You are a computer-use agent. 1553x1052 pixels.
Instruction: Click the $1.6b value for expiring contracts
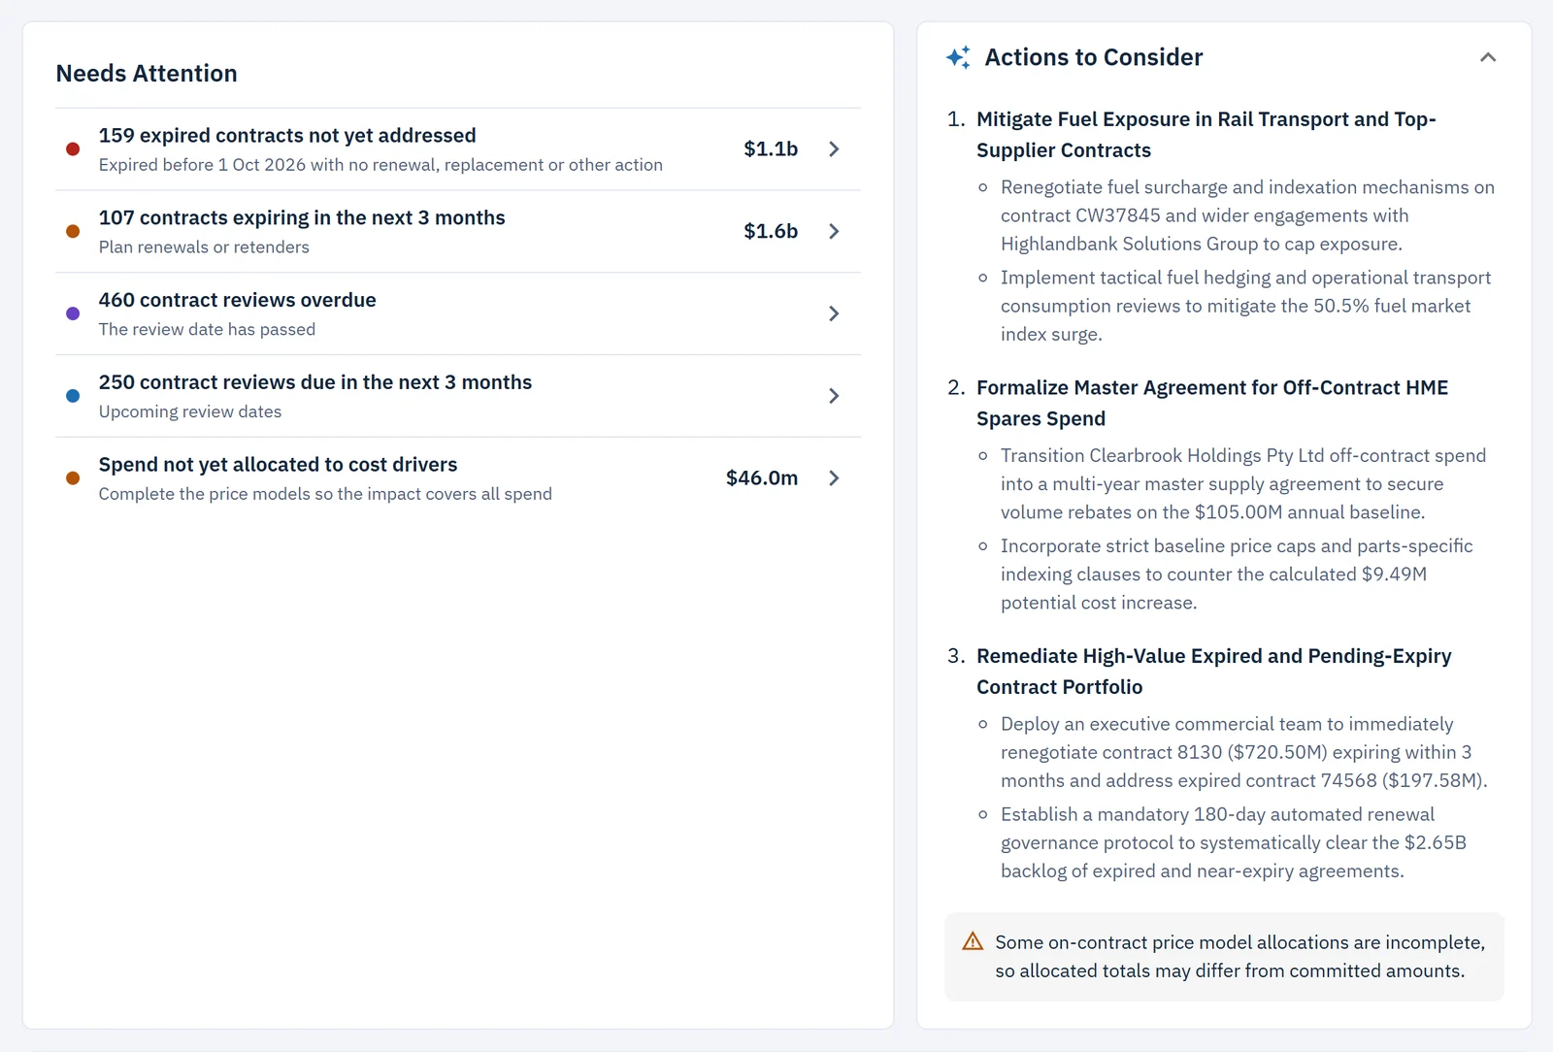(771, 231)
